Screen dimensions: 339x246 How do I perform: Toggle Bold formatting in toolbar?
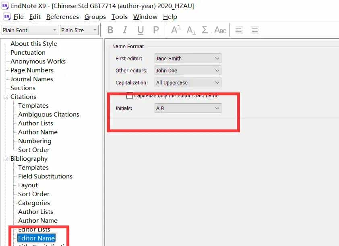[110, 30]
